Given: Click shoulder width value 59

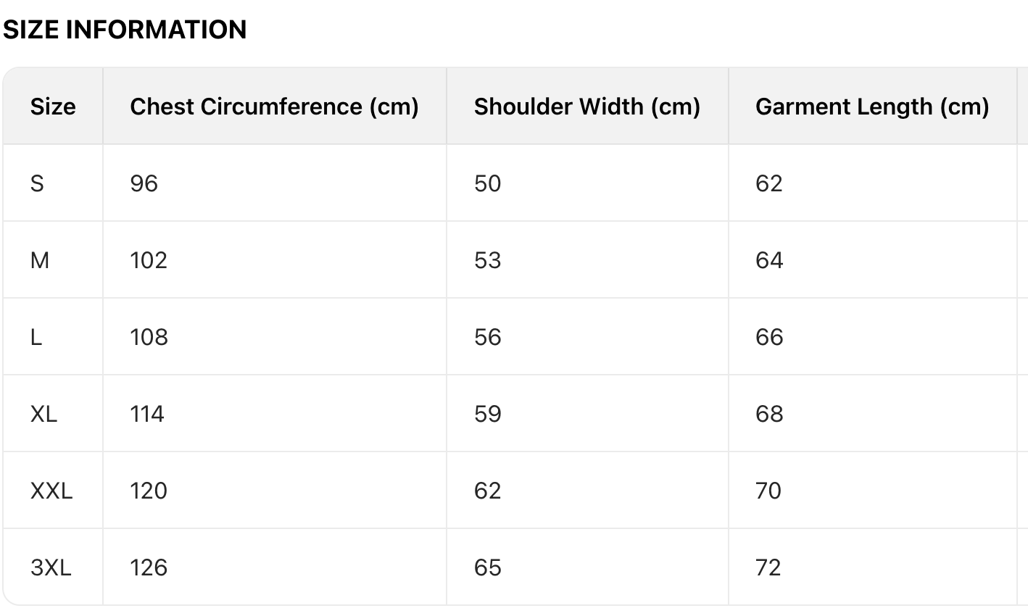Looking at the screenshot, I should 487,414.
